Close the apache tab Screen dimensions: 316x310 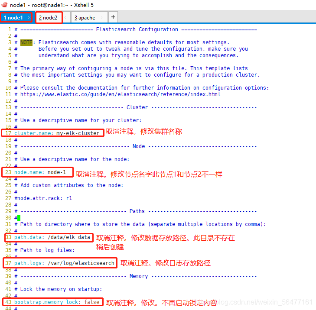102,17
